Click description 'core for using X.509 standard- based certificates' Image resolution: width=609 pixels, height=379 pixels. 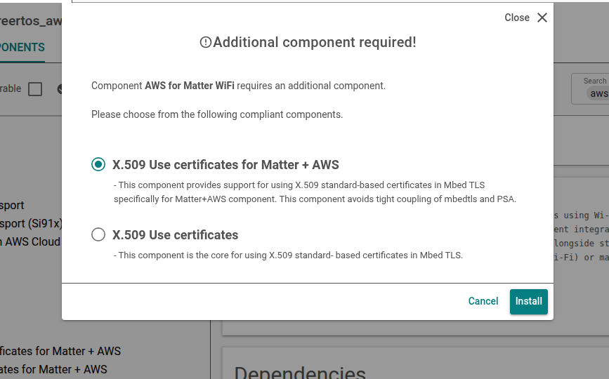tap(288, 255)
